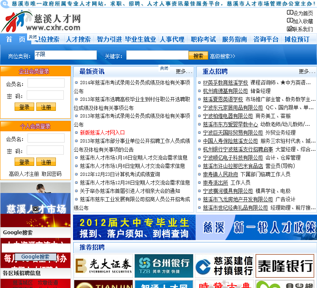Open 宁波东元家居用品有限公司 link
317x288 pixels.
(x=233, y=108)
